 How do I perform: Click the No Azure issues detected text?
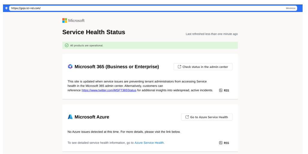point(124,132)
